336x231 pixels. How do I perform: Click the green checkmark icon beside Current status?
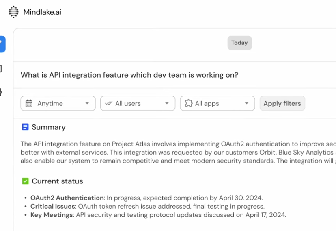tap(25, 181)
